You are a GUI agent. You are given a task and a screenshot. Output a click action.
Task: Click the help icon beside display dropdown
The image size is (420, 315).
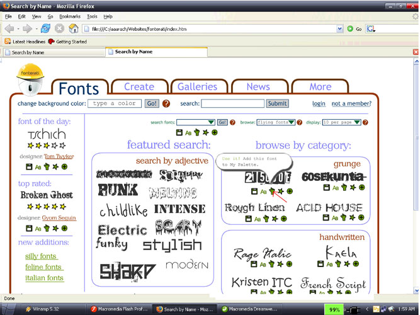click(365, 122)
